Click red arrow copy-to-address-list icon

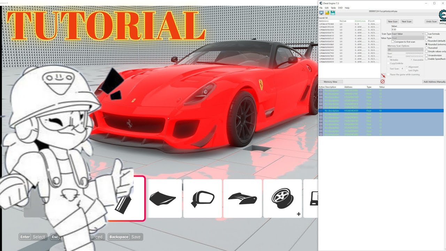click(x=383, y=76)
